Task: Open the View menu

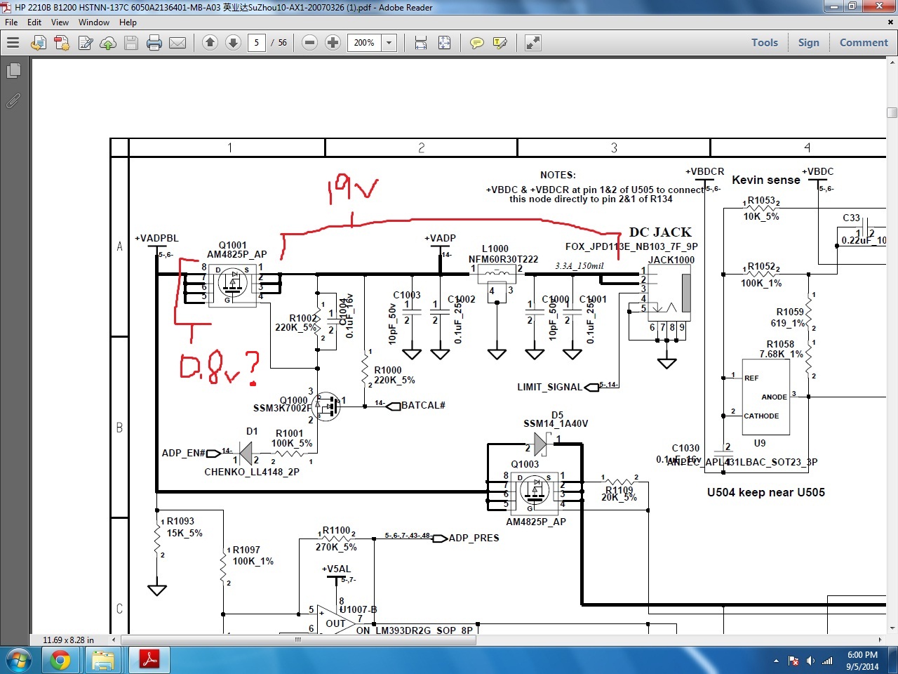Action: pos(60,22)
